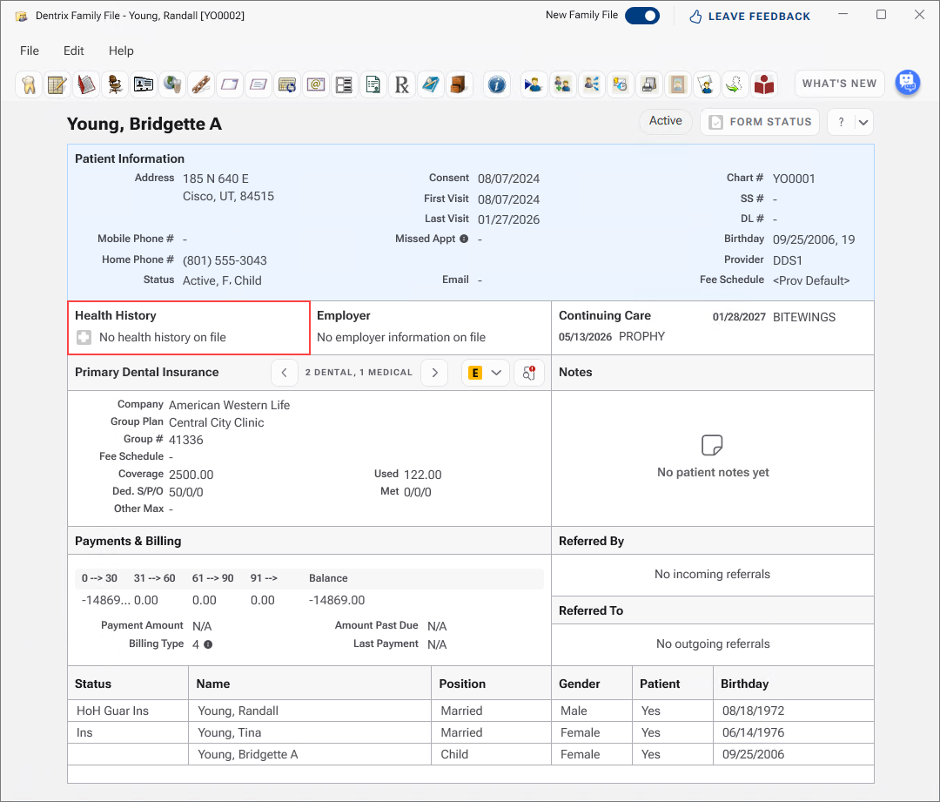Toggle the New Family File switch off
940x802 pixels.
(x=642, y=17)
